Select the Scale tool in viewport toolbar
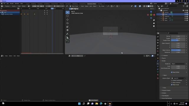The image size is (189, 106). pyautogui.click(x=68, y=27)
